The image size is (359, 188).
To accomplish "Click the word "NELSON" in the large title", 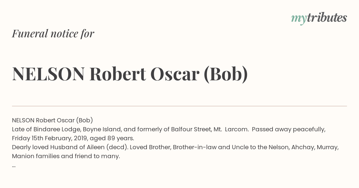I will [48, 74].
